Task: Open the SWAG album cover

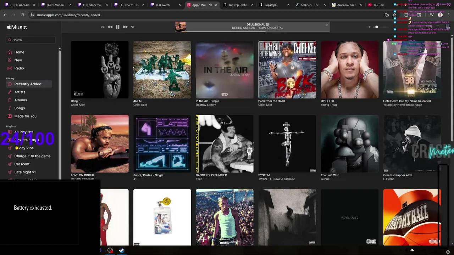Action: (x=349, y=217)
